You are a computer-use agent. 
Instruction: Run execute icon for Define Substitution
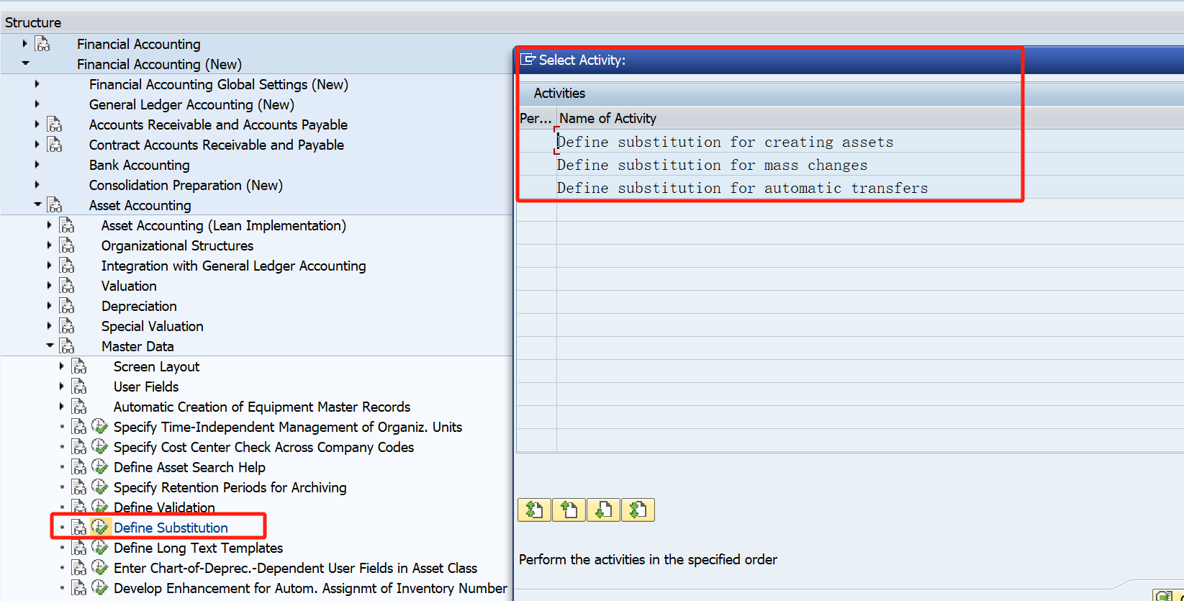coord(100,528)
